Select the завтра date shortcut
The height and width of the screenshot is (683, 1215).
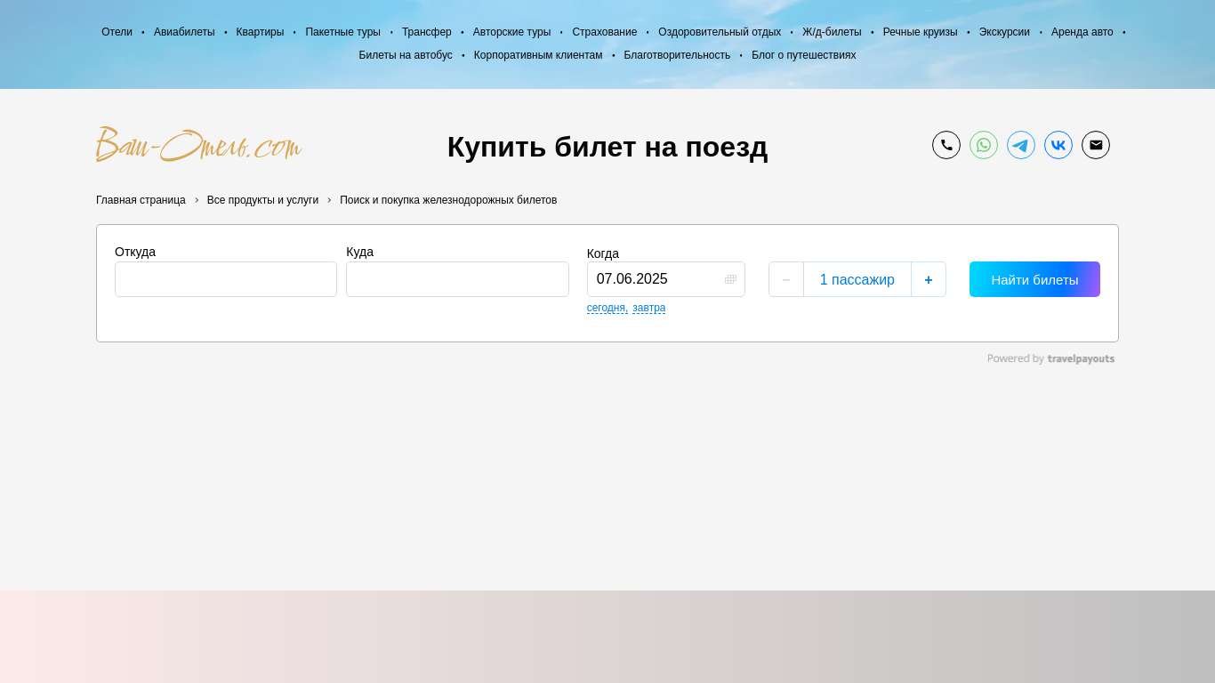point(648,308)
